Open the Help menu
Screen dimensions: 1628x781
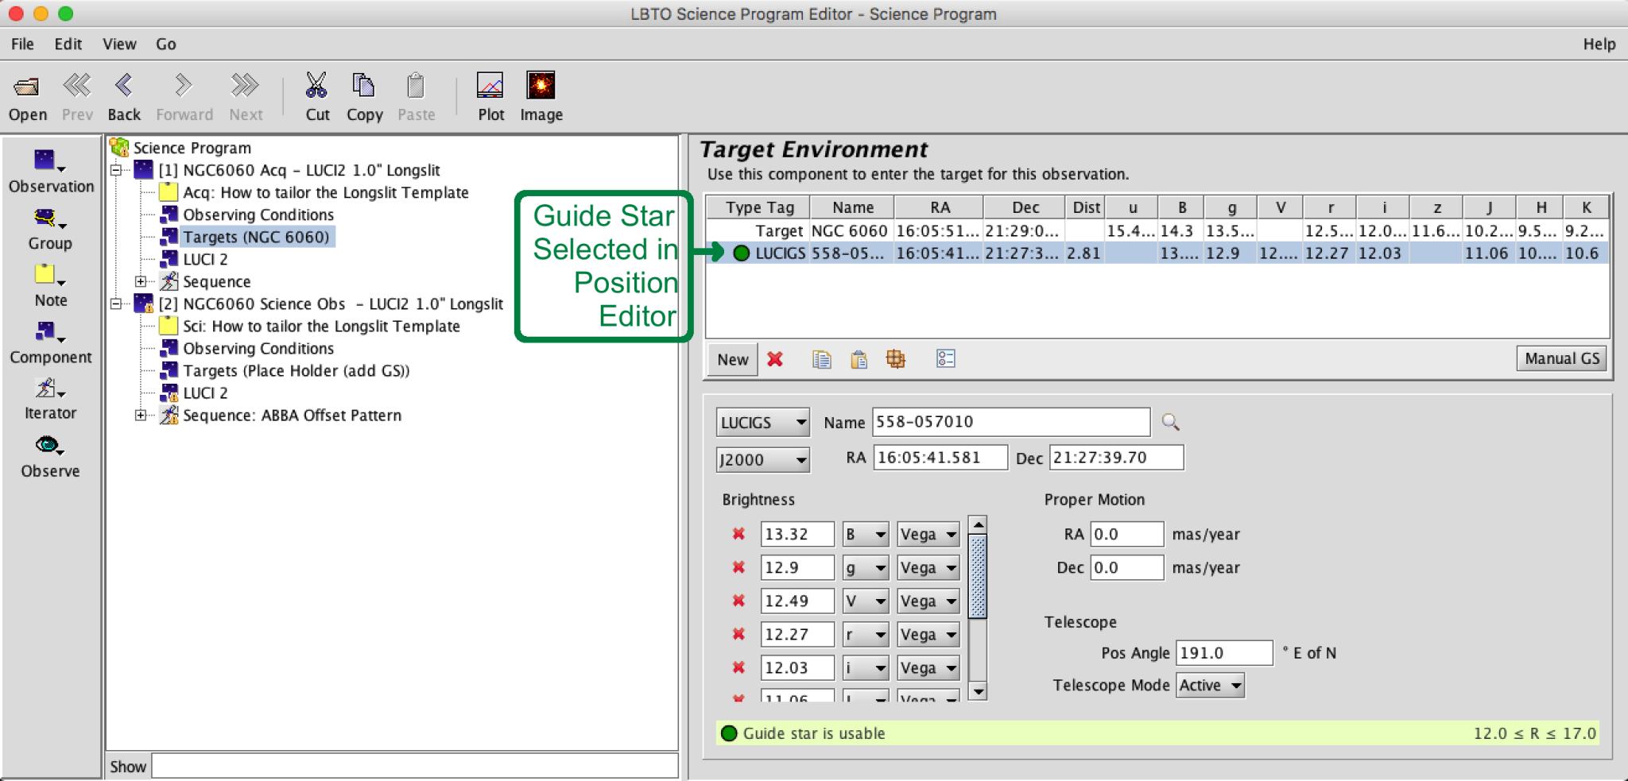point(1599,44)
